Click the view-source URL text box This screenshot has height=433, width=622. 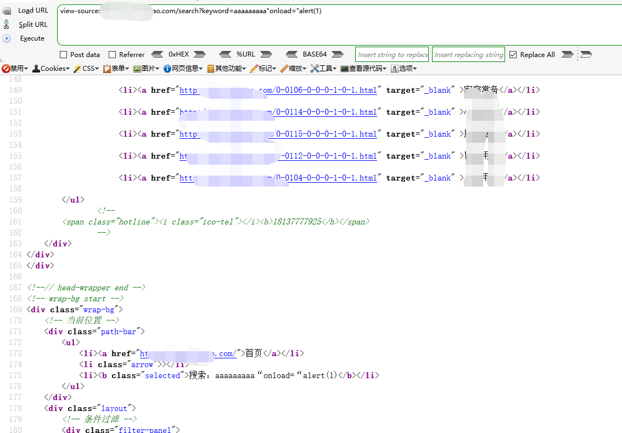tap(340, 25)
